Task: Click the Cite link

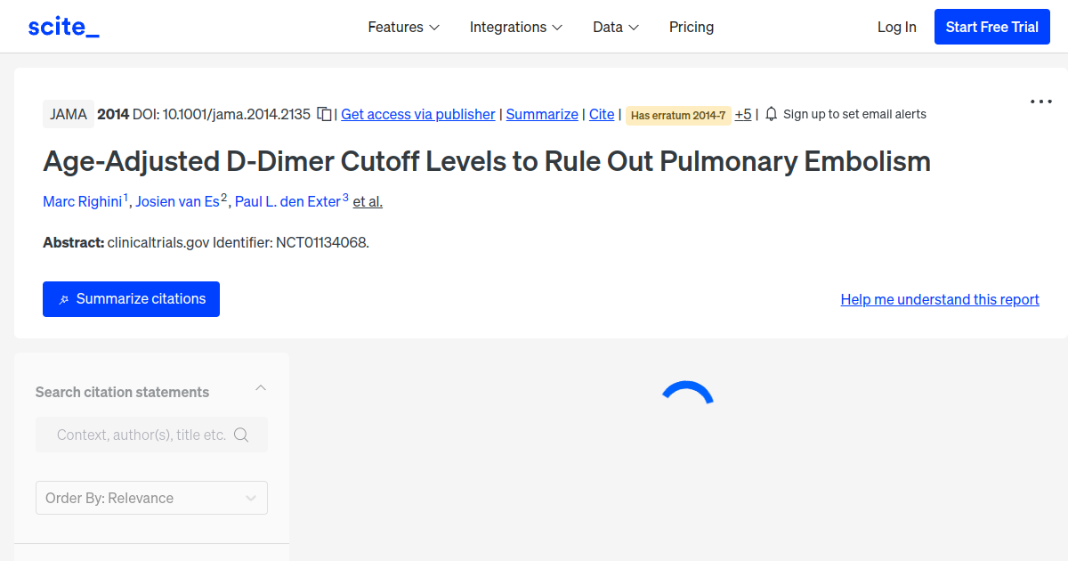Action: tap(602, 114)
